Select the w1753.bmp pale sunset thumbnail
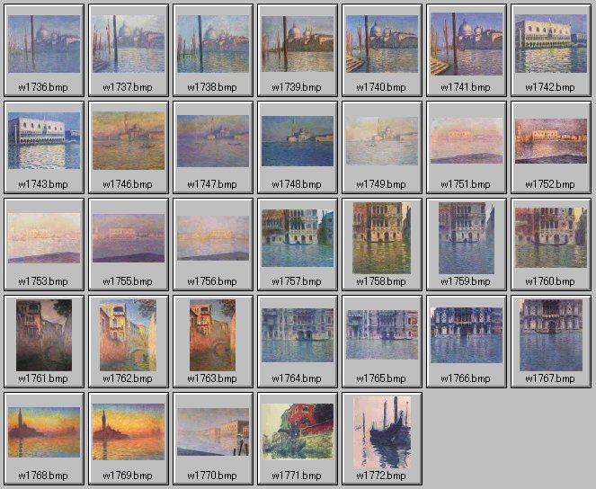The image size is (596, 489). tap(44, 237)
